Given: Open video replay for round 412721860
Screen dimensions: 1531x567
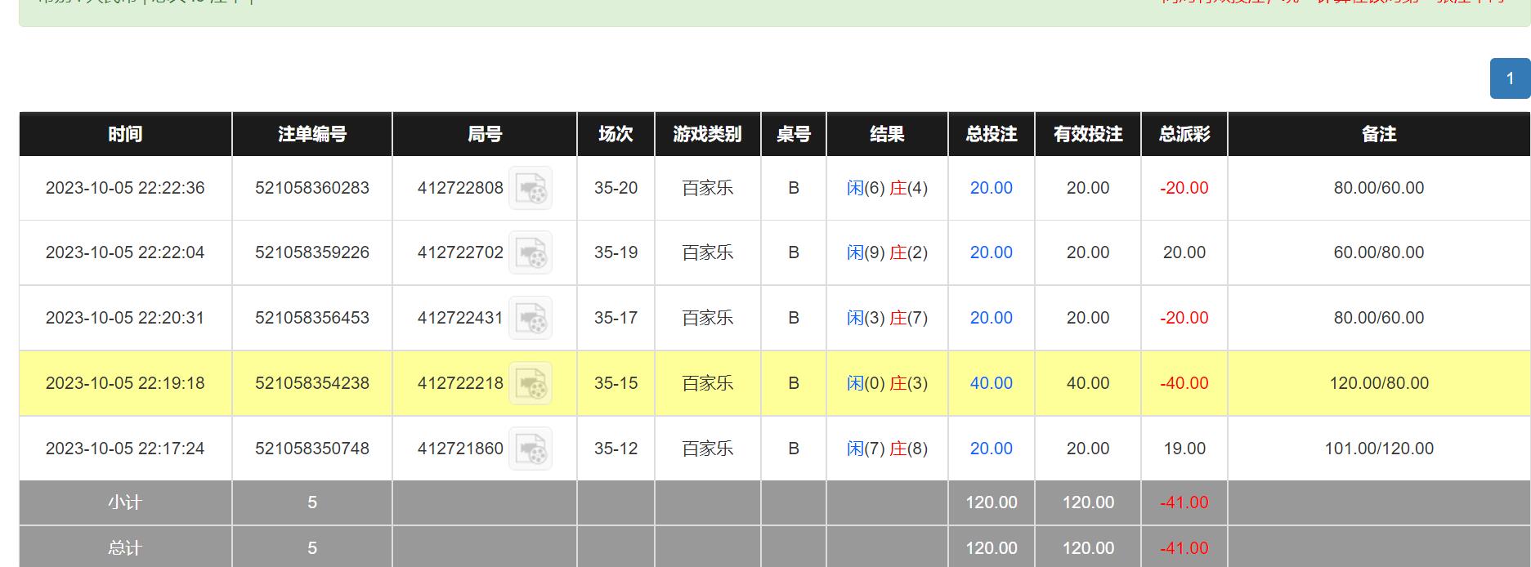Looking at the screenshot, I should point(530,449).
